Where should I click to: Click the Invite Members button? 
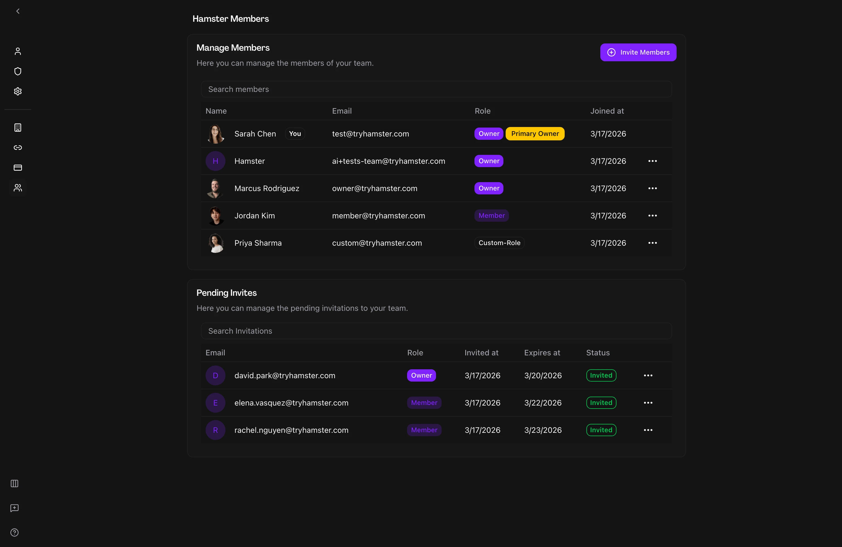click(638, 52)
